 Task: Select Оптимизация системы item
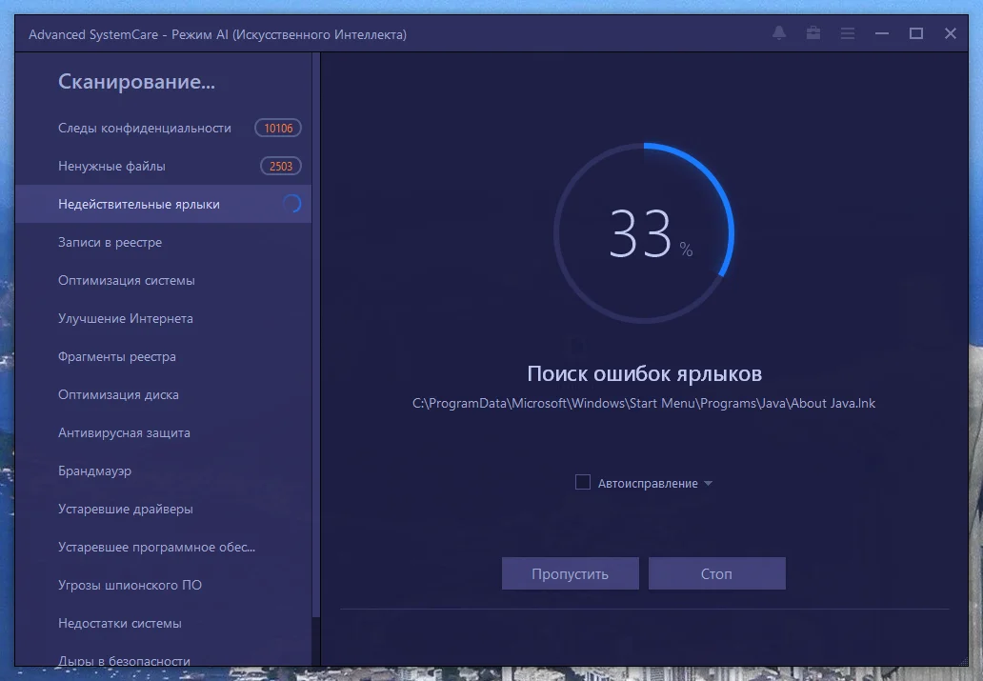point(163,280)
